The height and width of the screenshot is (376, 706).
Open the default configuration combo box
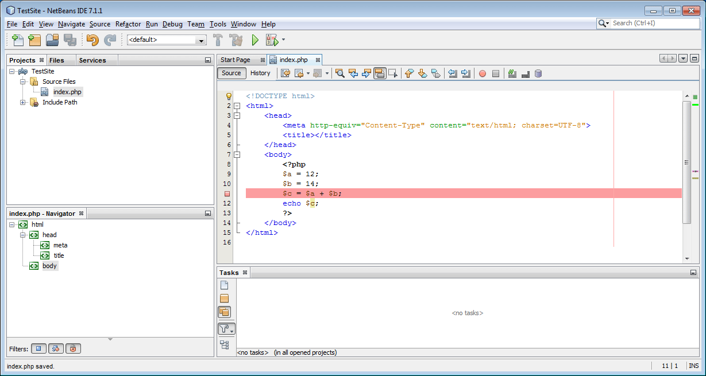pos(167,40)
